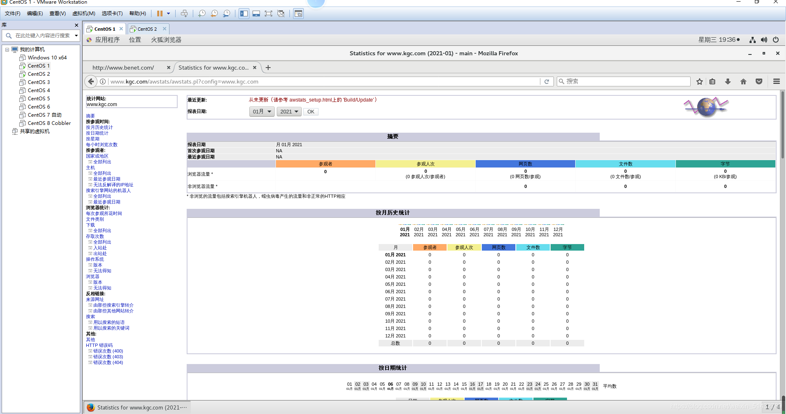
Task: Click the AWStats globe logo
Action: point(706,107)
